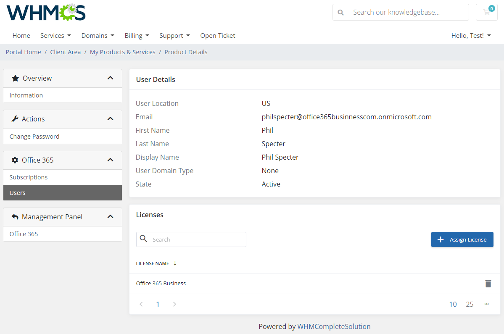Click the User Details heading

point(156,79)
